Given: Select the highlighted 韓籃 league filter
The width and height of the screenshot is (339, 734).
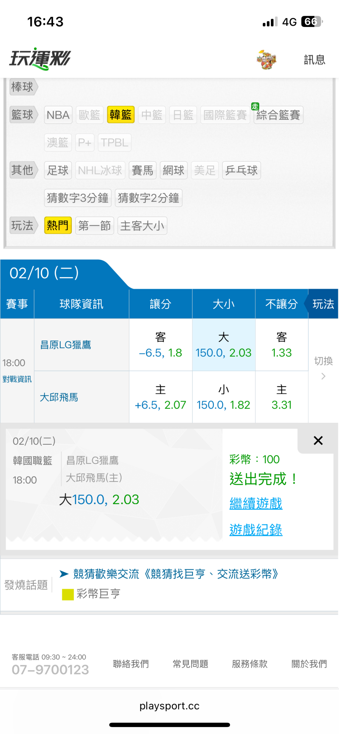Looking at the screenshot, I should [x=121, y=115].
